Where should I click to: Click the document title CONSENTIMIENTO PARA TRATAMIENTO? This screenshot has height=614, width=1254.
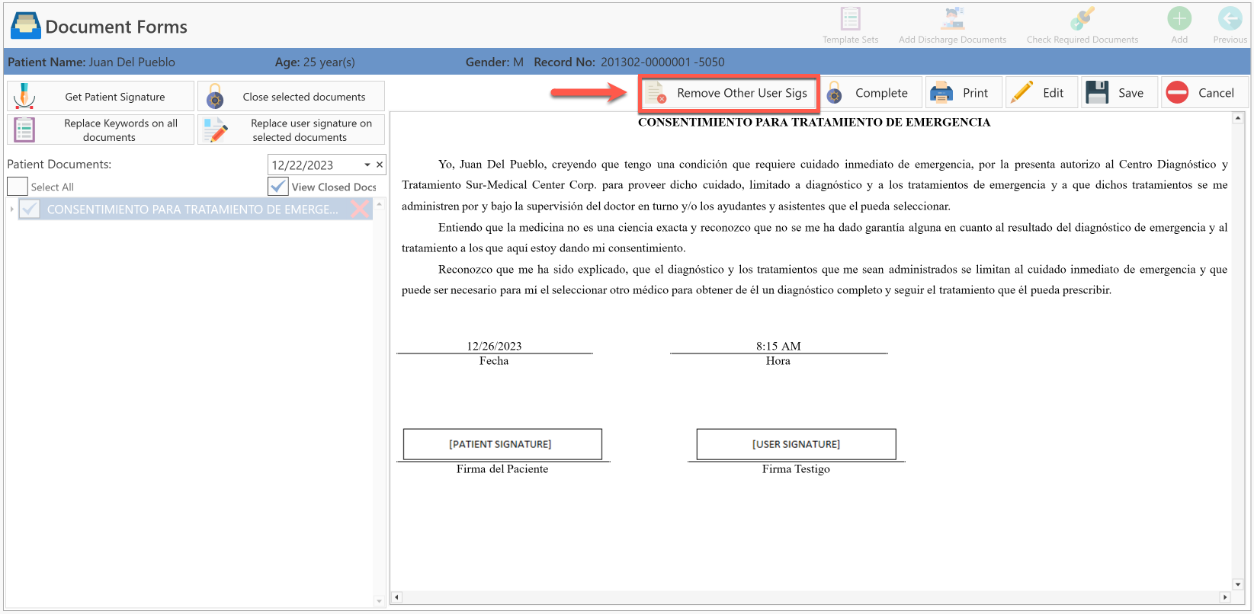tap(814, 122)
